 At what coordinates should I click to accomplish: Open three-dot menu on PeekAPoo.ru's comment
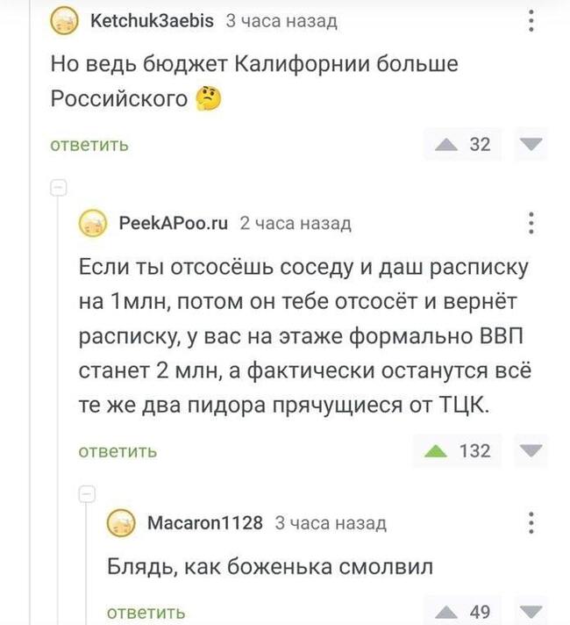531,225
